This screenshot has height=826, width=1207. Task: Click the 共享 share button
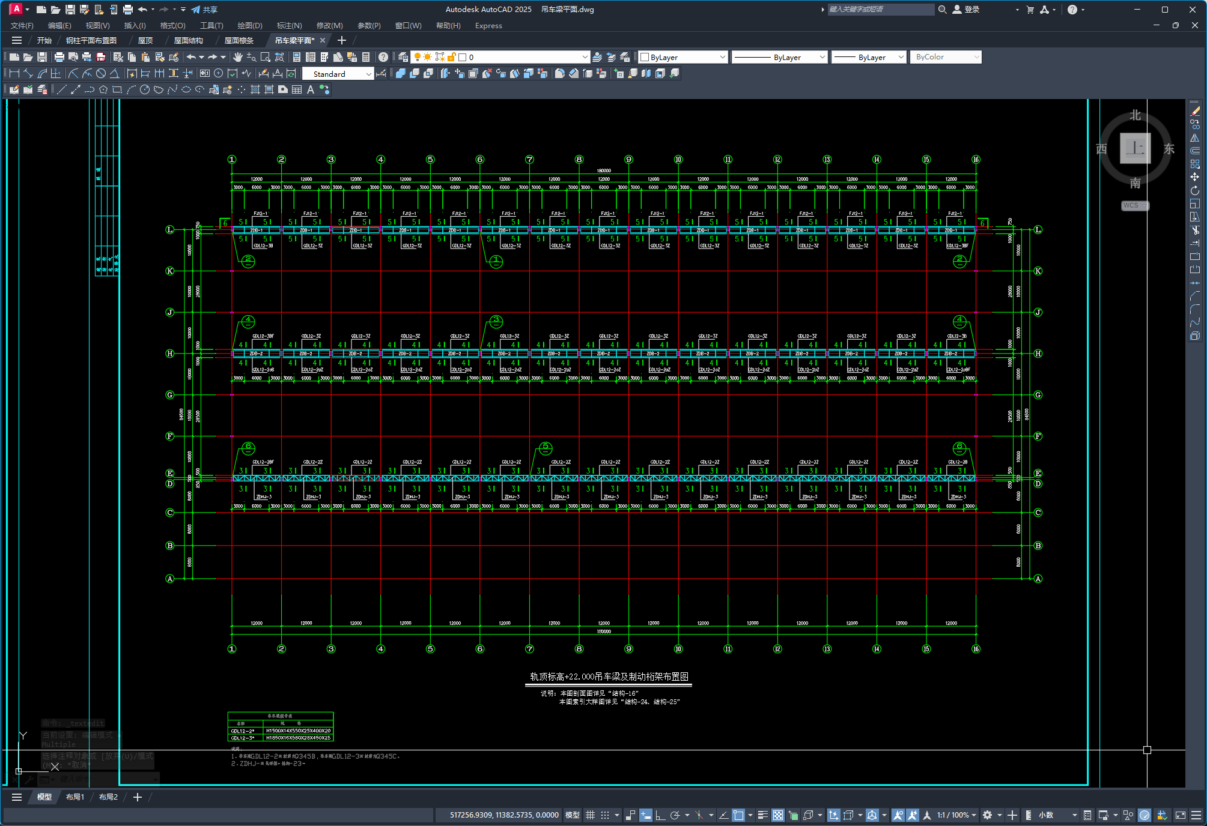pos(204,9)
